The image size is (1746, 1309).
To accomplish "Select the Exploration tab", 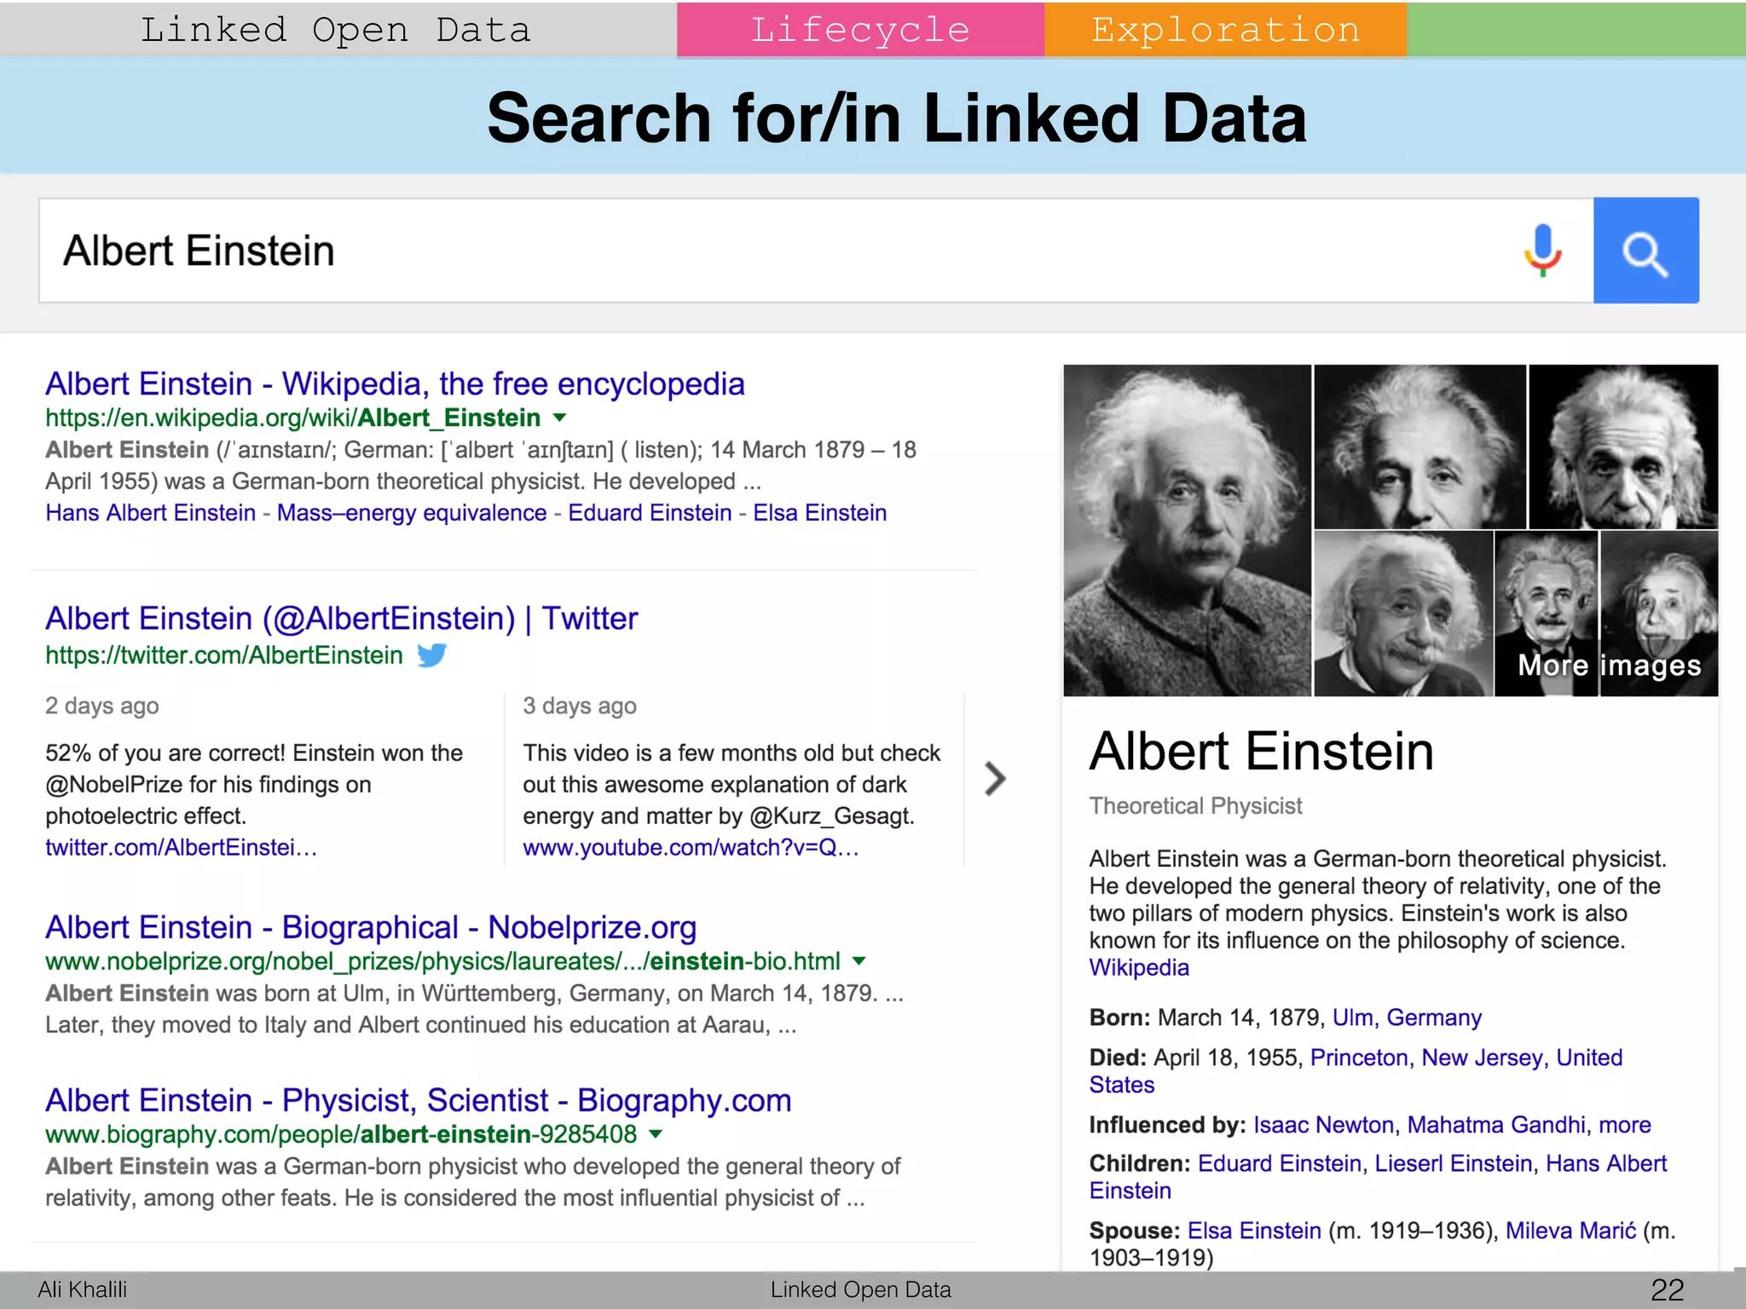I will [1224, 30].
